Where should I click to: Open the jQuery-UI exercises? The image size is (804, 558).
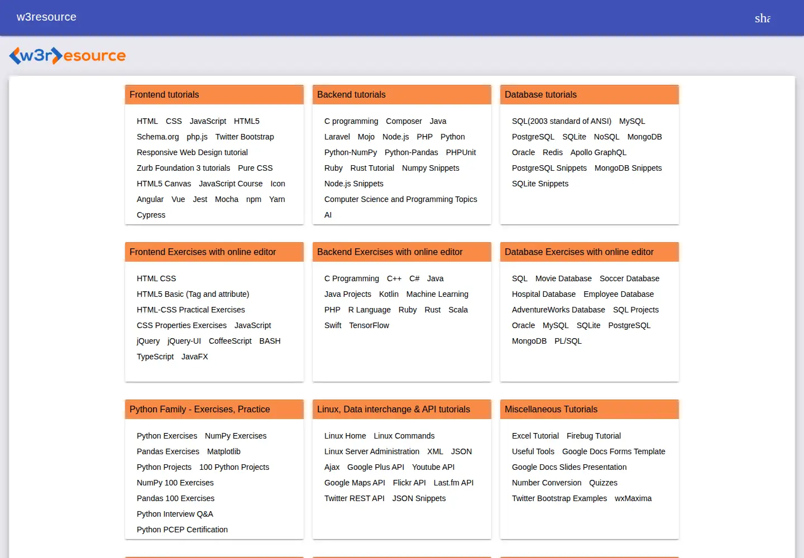[x=184, y=341]
